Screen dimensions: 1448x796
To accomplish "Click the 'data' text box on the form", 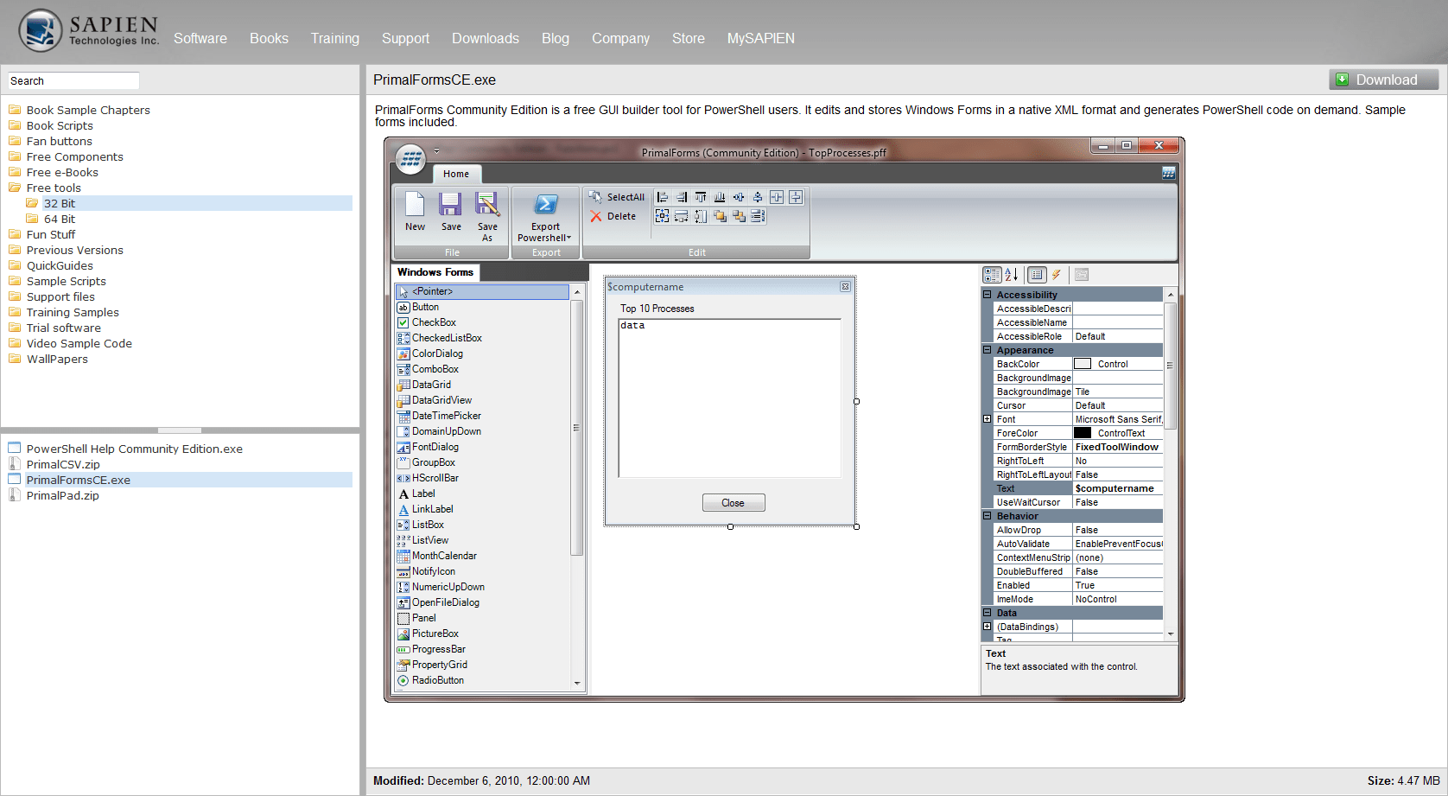I will click(x=730, y=398).
